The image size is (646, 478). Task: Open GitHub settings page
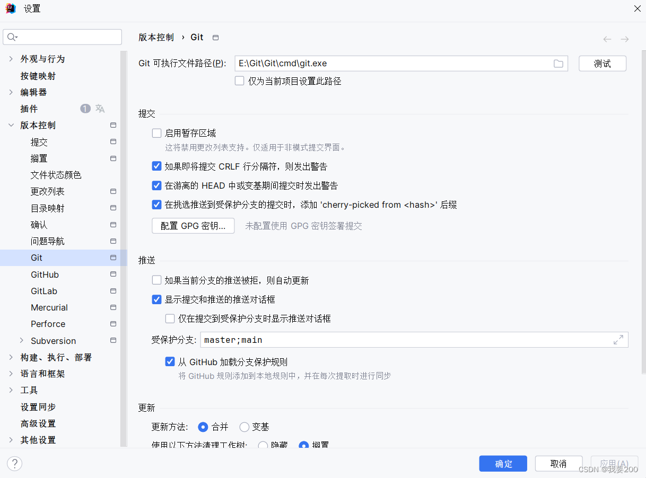[45, 275]
